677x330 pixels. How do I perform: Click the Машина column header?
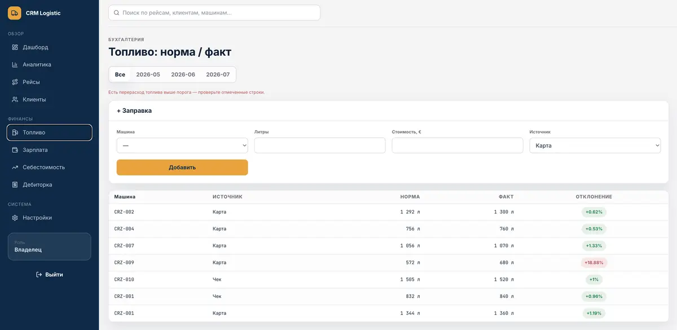click(125, 197)
